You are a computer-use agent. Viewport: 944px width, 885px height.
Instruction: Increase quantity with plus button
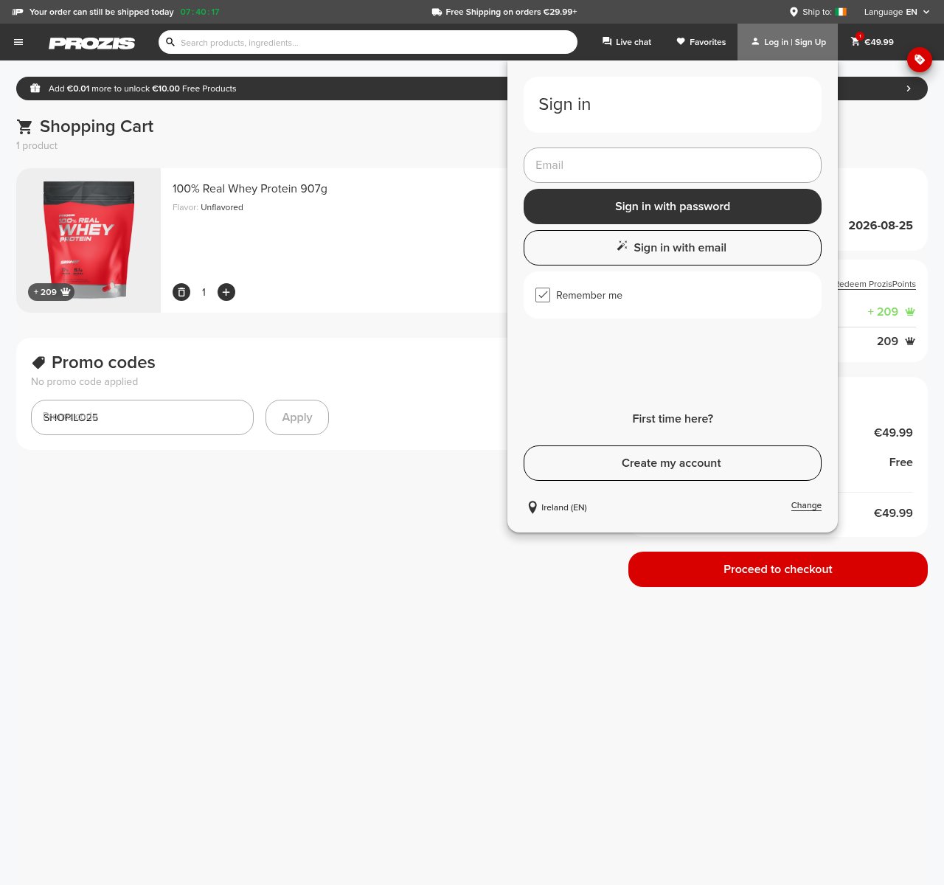pyautogui.click(x=226, y=292)
